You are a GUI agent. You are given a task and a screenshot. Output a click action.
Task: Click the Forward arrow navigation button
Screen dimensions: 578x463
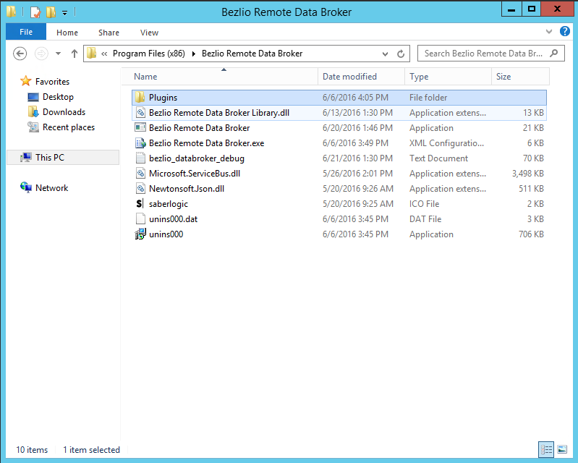coord(41,54)
